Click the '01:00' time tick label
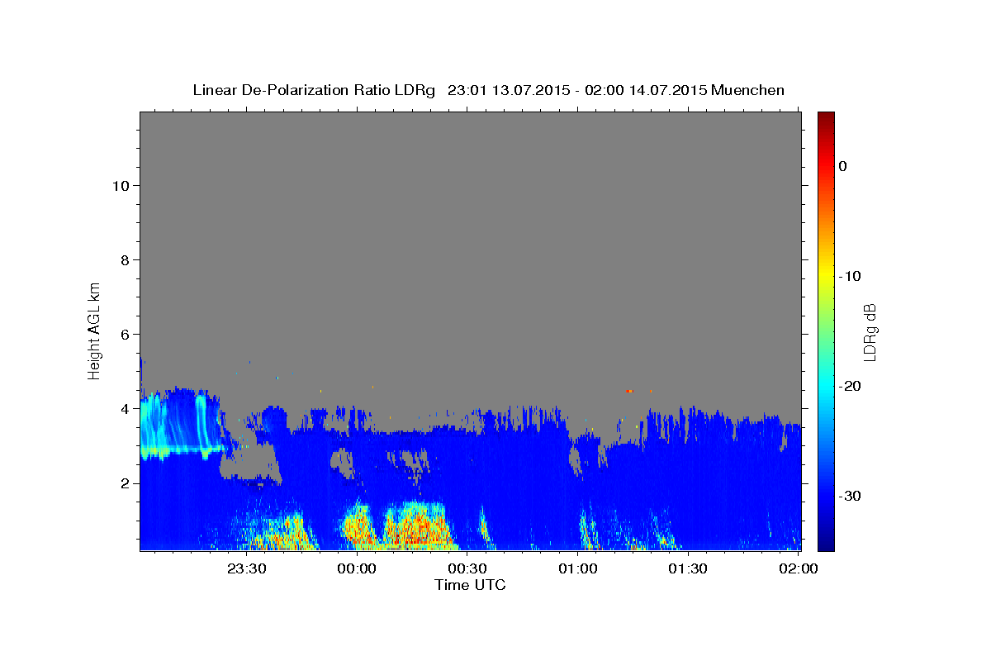This screenshot has height=661, width=991. 578,568
